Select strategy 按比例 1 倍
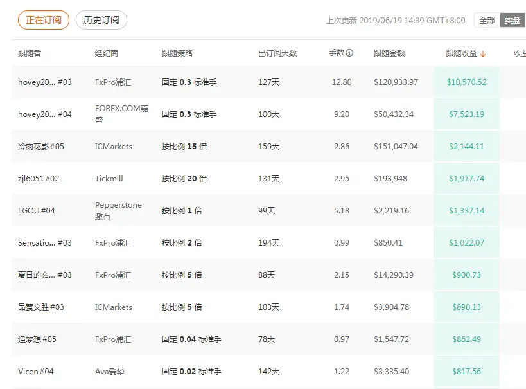 pos(182,211)
